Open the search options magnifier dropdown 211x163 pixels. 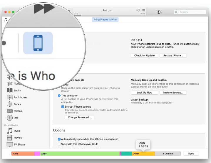click(177, 12)
